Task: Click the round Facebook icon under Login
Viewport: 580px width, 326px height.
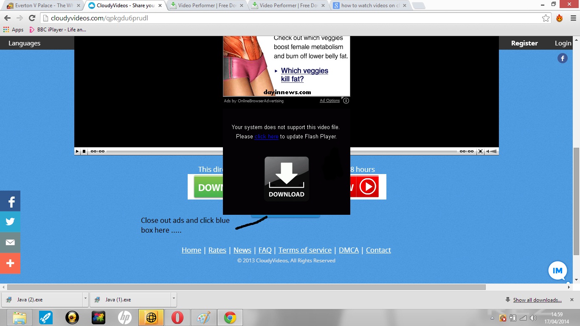Action: click(562, 59)
